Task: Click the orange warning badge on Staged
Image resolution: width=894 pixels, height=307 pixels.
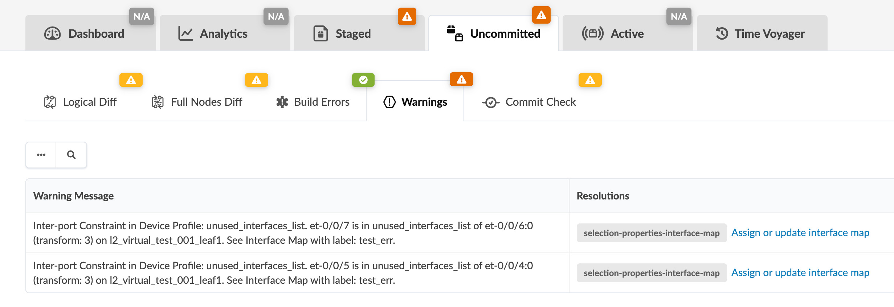Action: [x=407, y=17]
